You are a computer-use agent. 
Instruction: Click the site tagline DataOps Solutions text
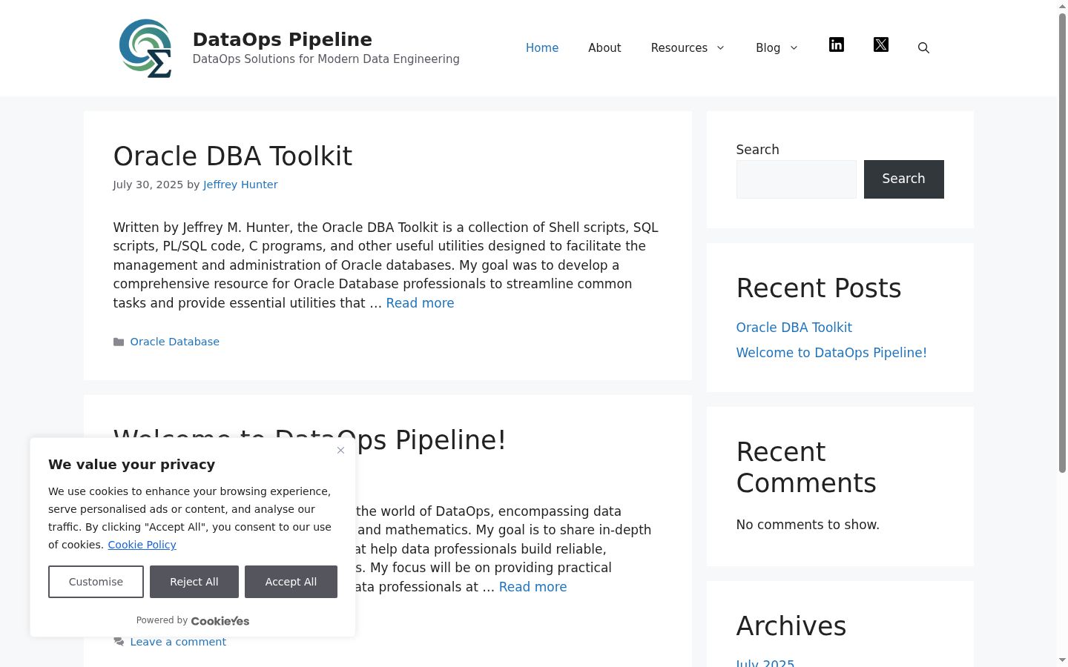(x=326, y=59)
